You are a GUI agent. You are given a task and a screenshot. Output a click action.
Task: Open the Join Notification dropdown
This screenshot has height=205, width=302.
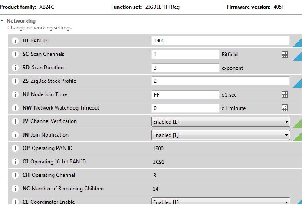coord(220,135)
